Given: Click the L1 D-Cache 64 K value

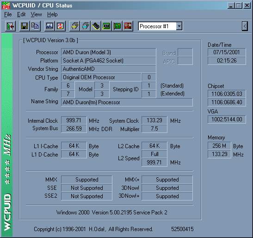Looking at the screenshot, I should point(74,154).
